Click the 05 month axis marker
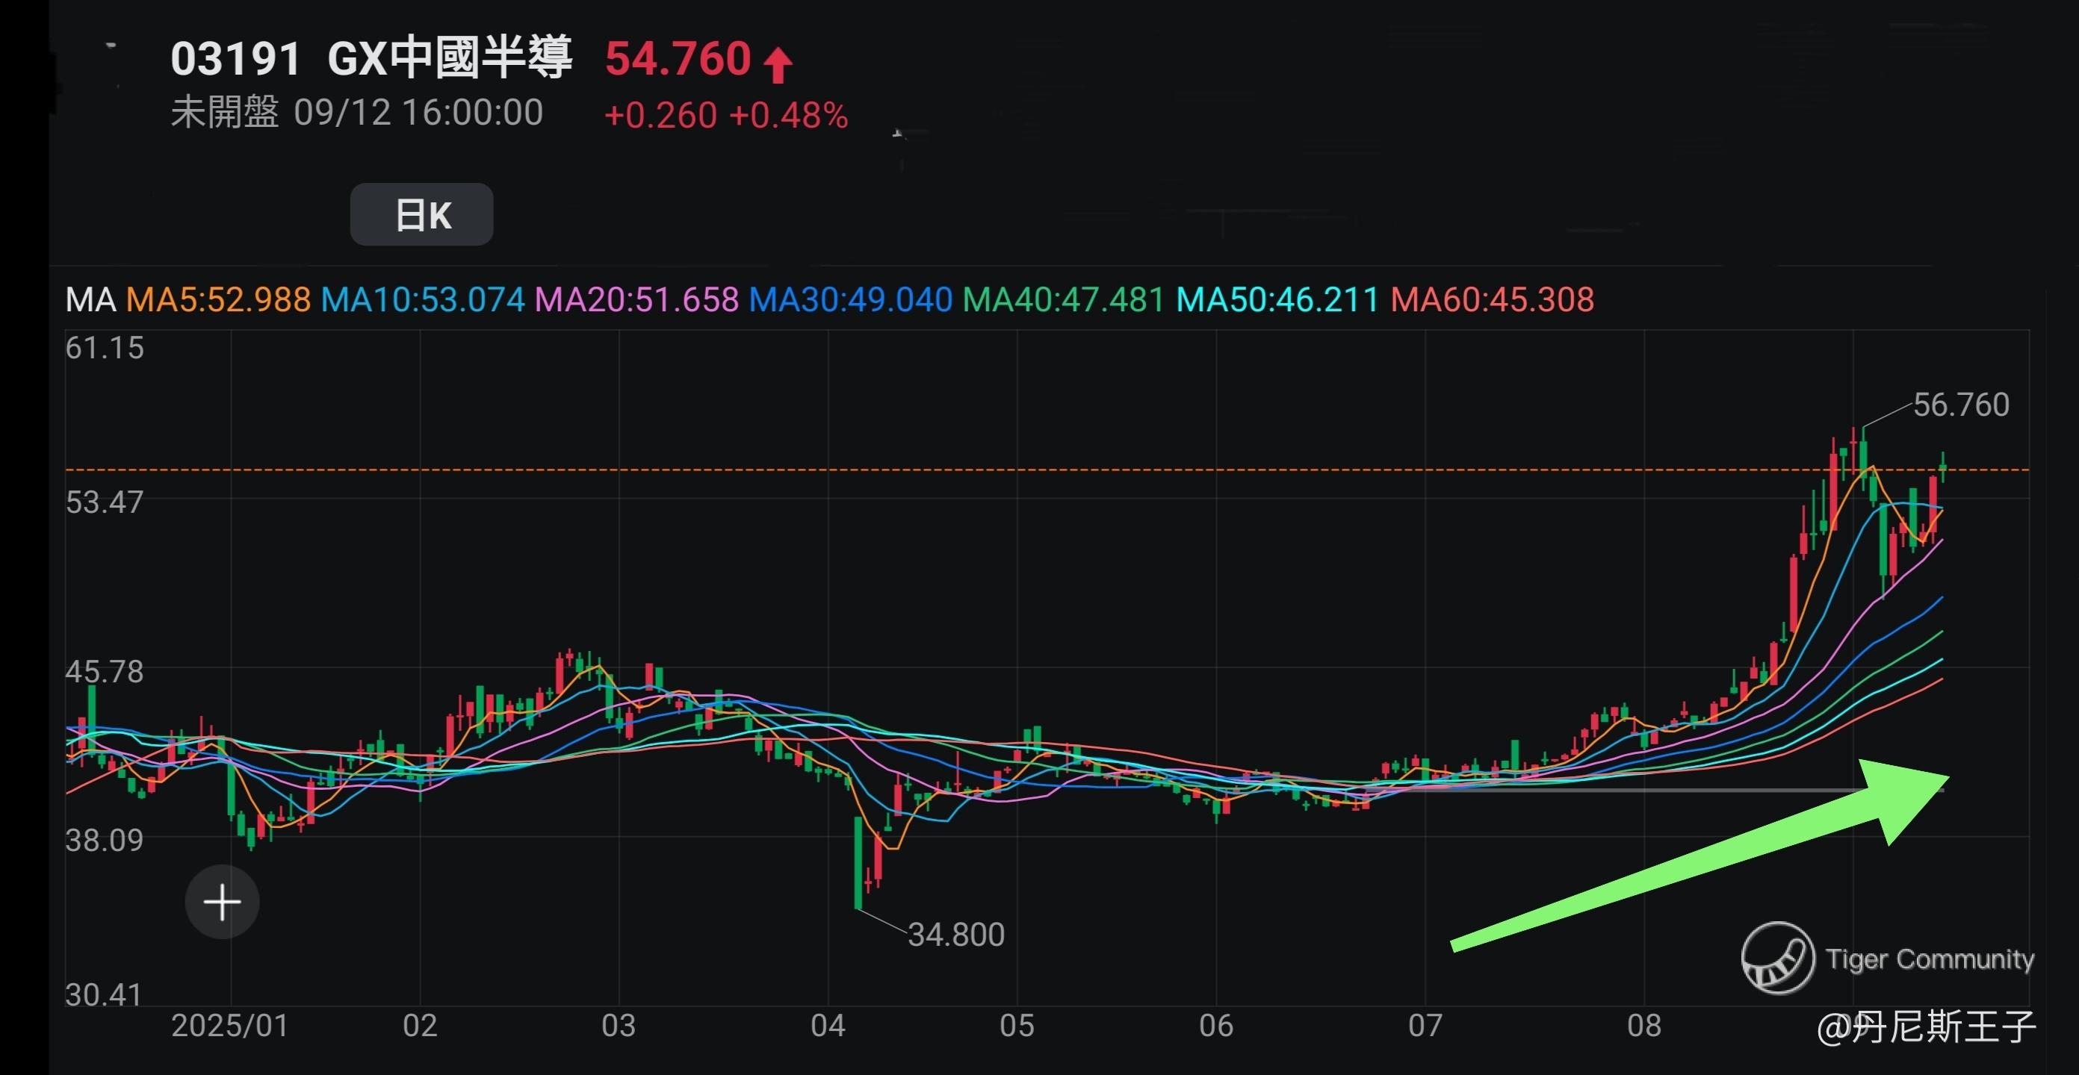The height and width of the screenshot is (1075, 2079). pyautogui.click(x=1017, y=1026)
